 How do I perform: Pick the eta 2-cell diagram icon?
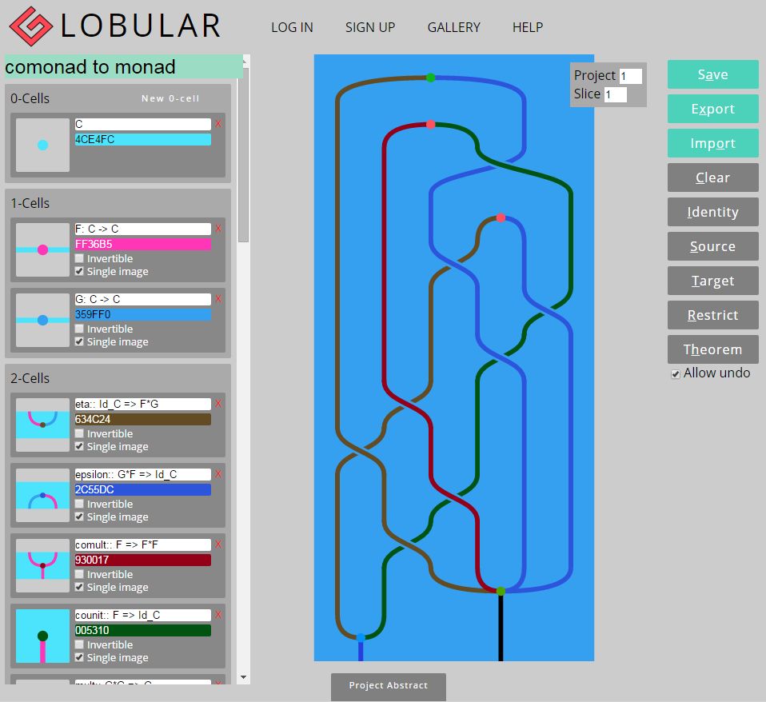[42, 425]
